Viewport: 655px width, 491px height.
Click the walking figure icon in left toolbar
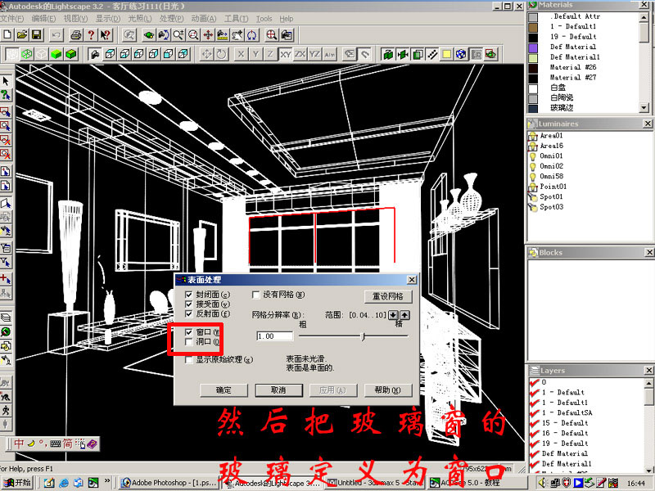[6, 410]
